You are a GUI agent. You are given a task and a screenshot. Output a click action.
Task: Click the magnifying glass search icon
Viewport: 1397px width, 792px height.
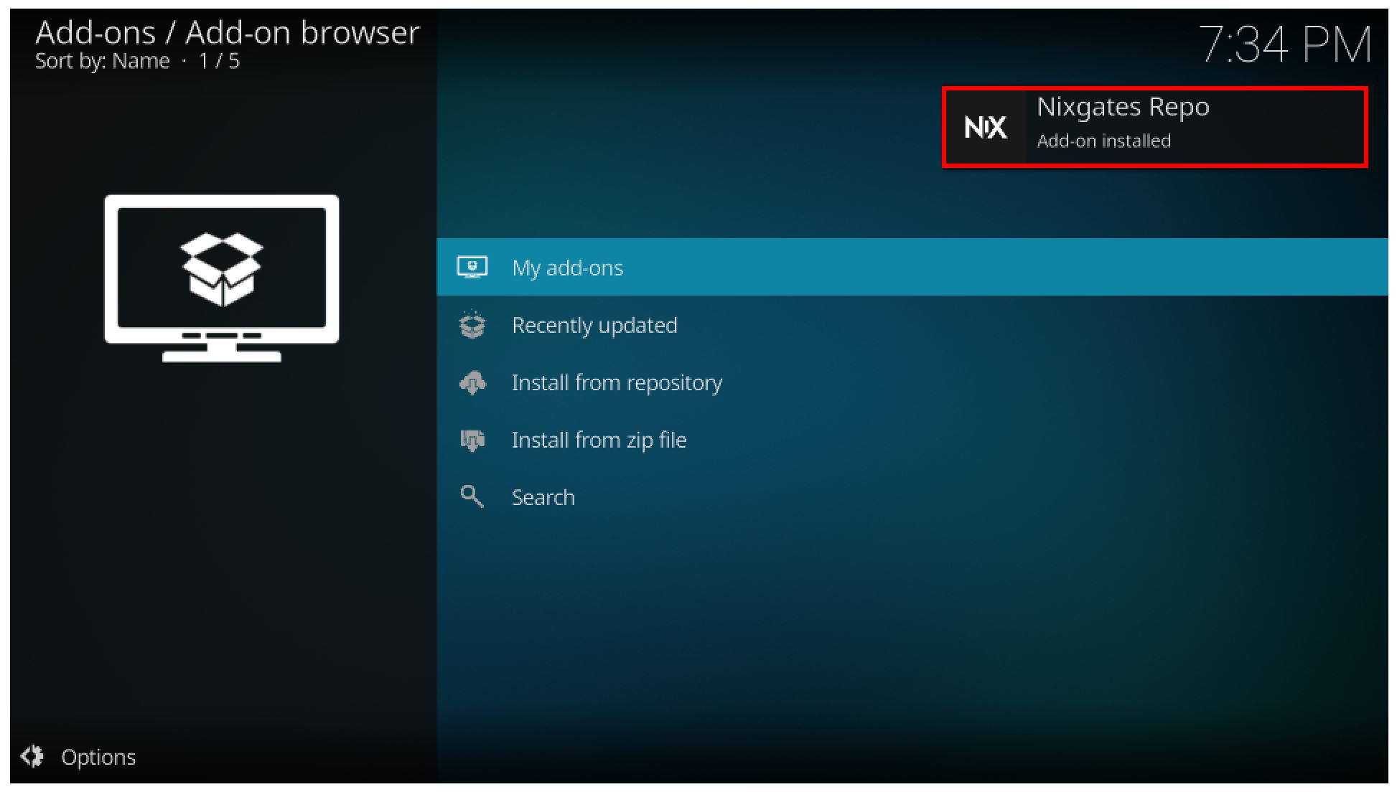472,496
